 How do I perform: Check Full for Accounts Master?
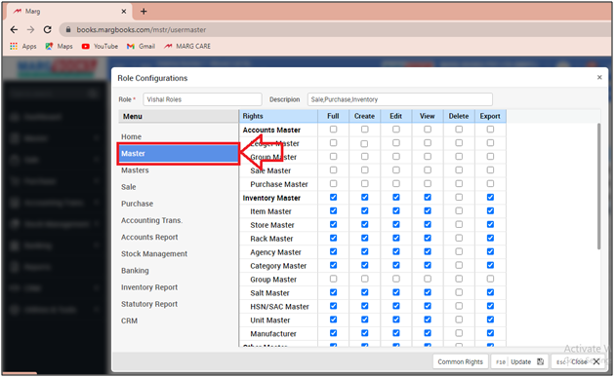point(334,130)
